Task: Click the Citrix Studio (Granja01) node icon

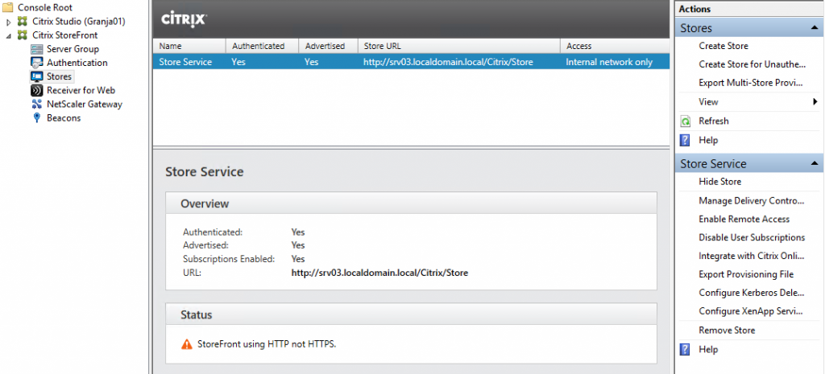Action: (22, 22)
